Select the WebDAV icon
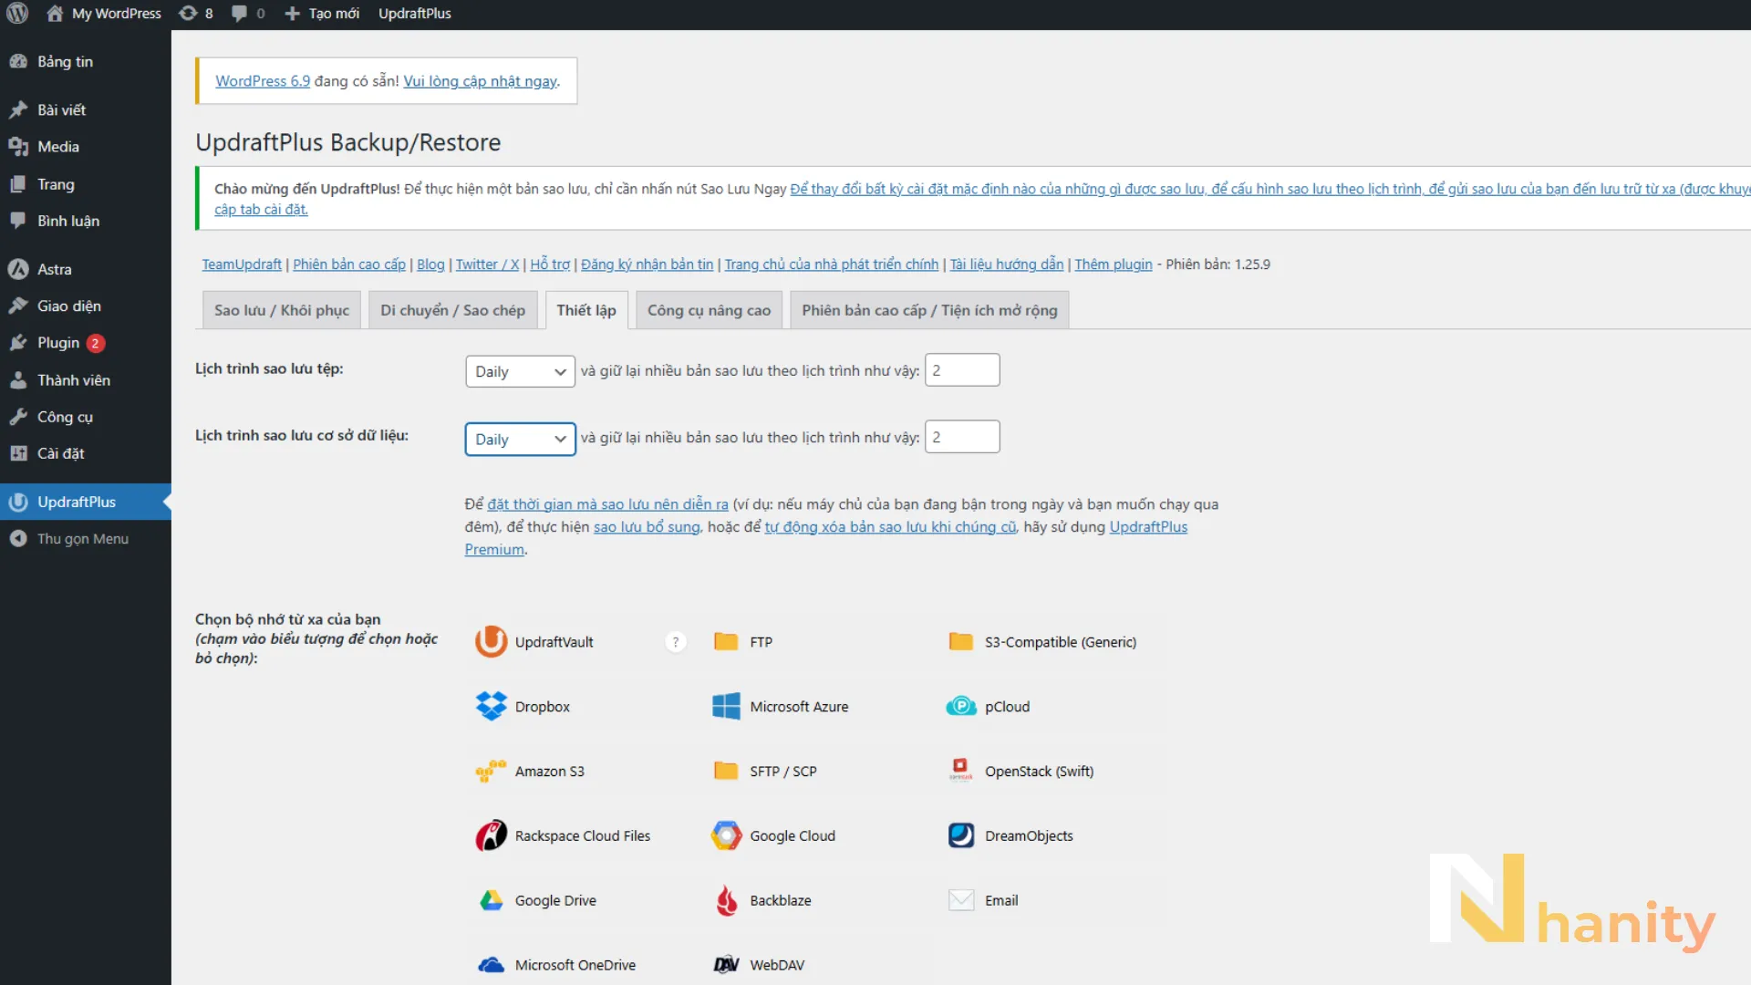 pos(726,965)
